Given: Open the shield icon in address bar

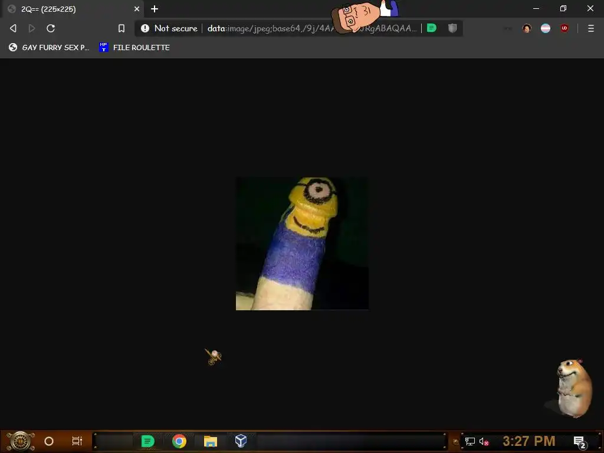Looking at the screenshot, I should coord(452,28).
